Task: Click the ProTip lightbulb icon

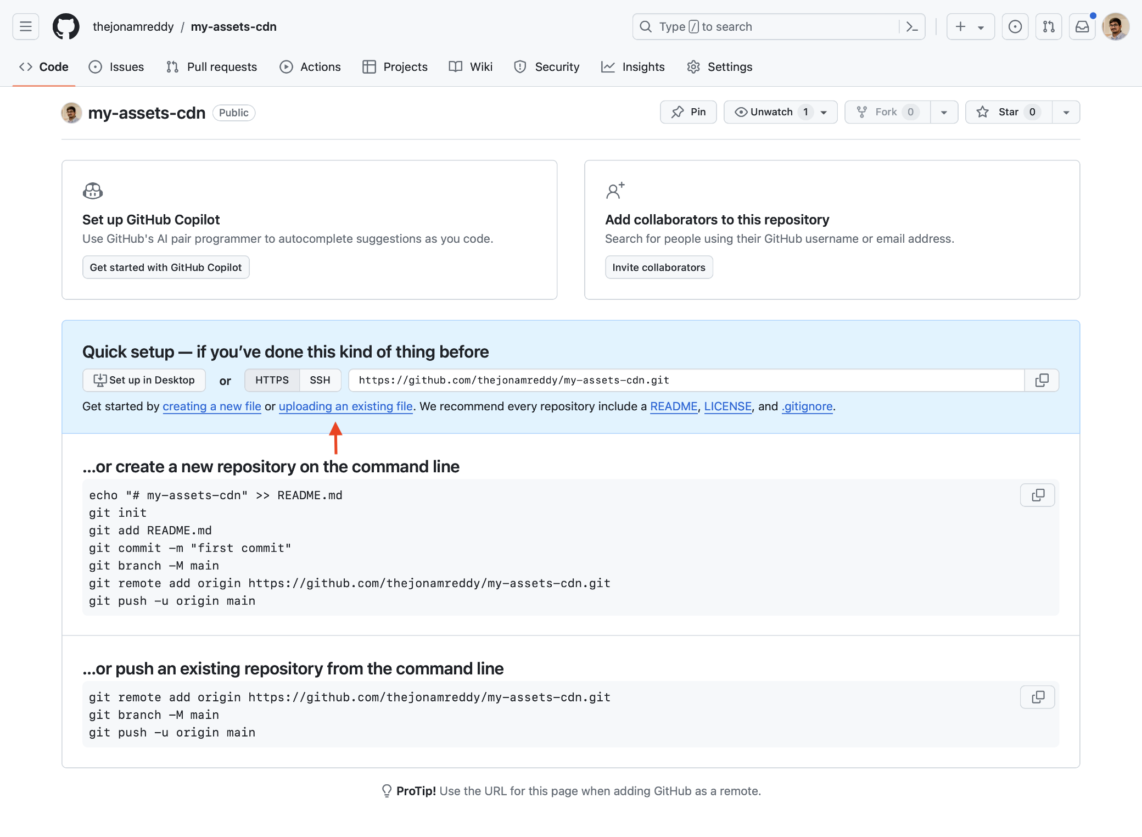Action: [387, 791]
